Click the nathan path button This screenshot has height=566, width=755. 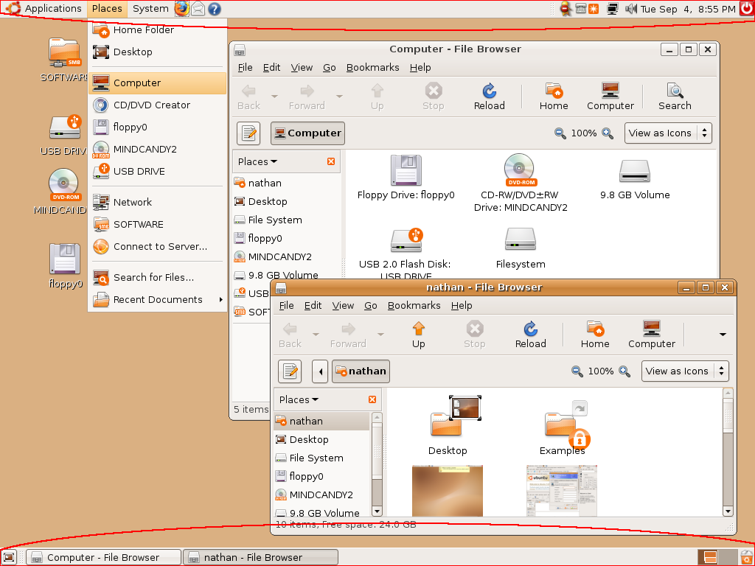point(361,371)
